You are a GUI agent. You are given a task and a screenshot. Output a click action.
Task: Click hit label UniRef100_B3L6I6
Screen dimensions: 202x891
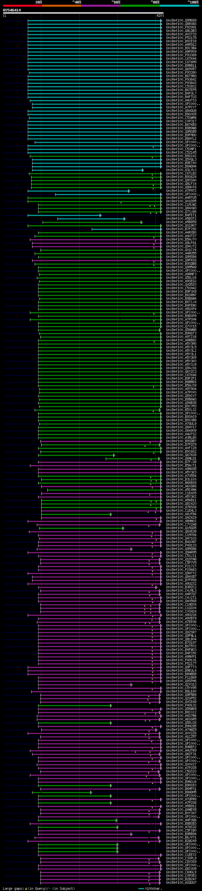click(181, 479)
